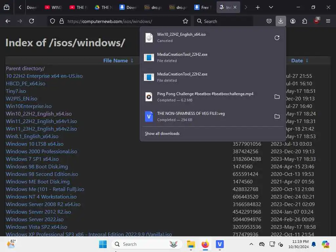The image size is (336, 252).
Task: Toggle the downloads panel button
Action: tap(281, 21)
